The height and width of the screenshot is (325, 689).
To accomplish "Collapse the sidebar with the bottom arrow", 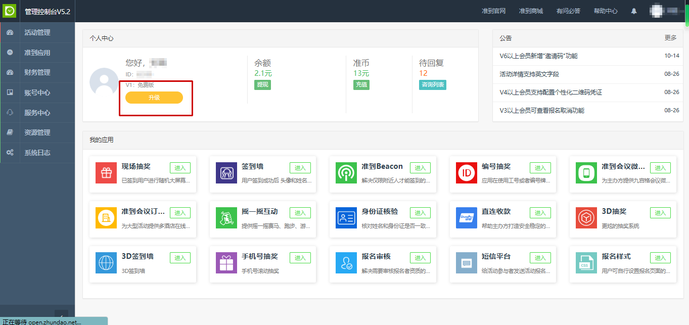I will (61, 314).
